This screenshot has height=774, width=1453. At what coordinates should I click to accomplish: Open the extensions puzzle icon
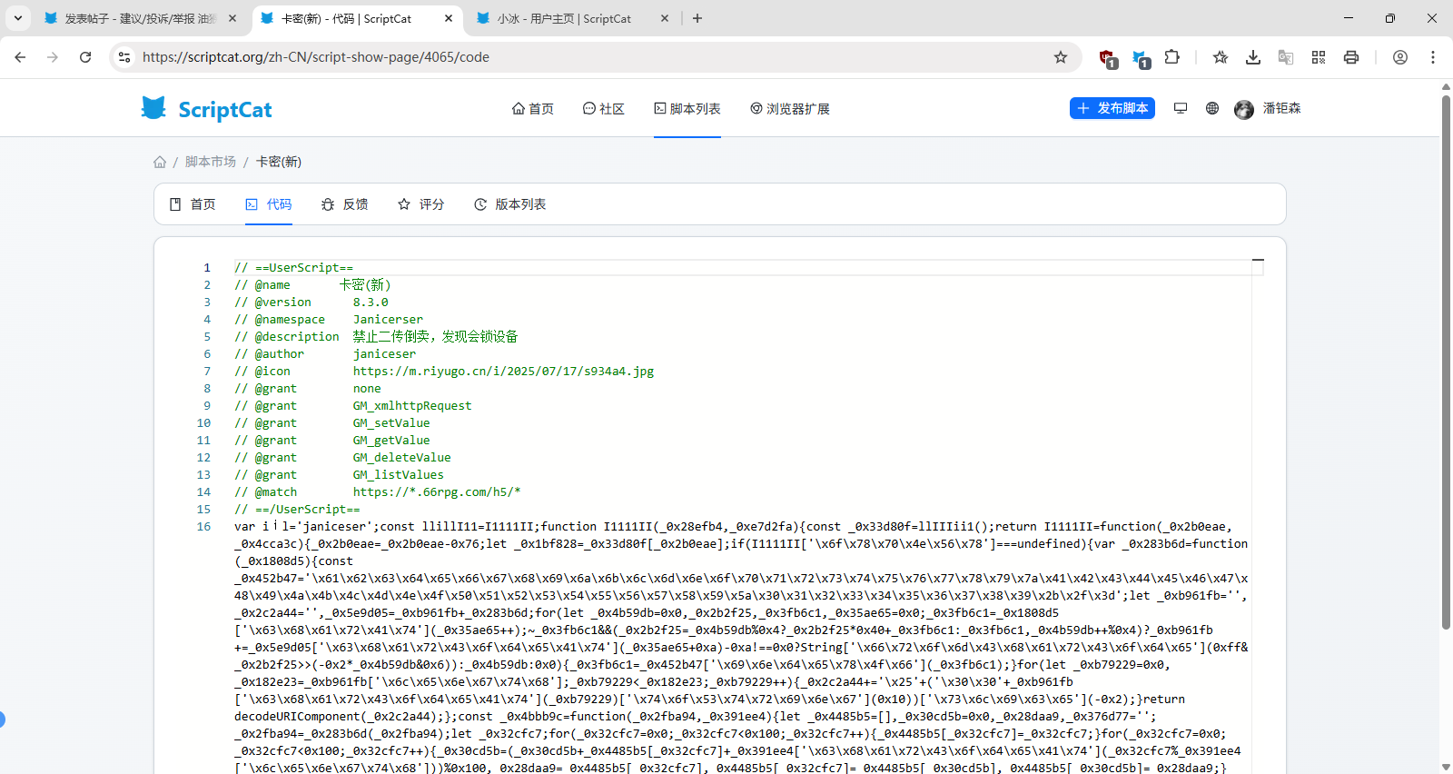point(1172,57)
